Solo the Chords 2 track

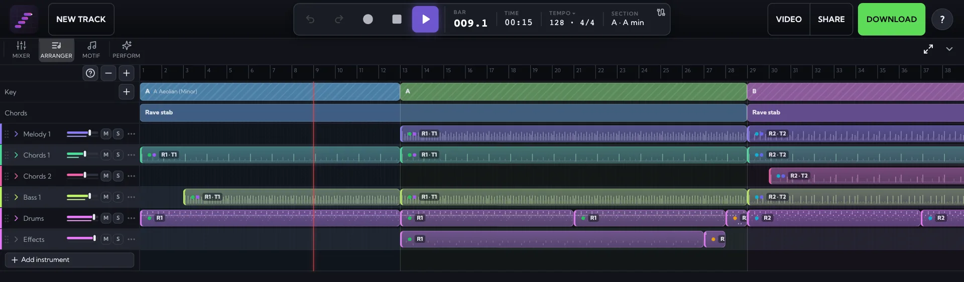tap(118, 176)
